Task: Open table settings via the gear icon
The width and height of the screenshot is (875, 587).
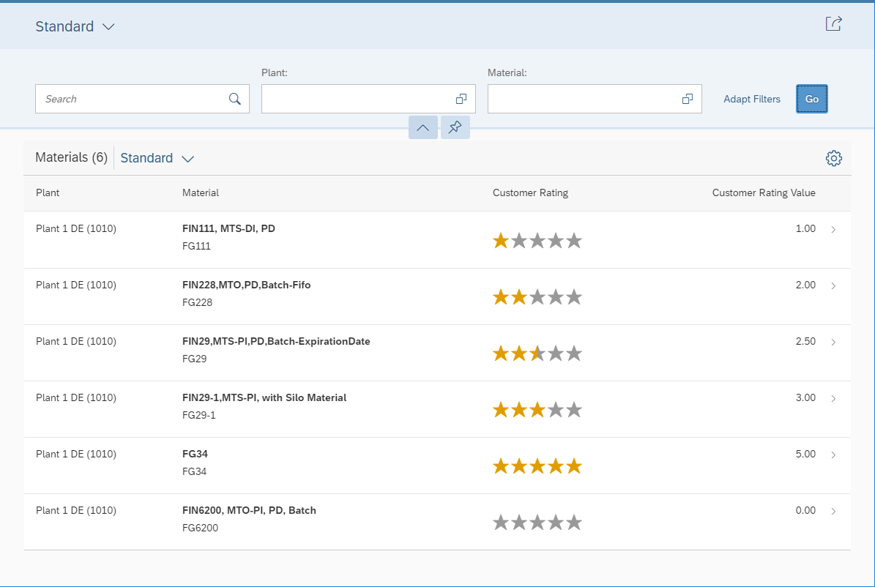Action: (834, 157)
